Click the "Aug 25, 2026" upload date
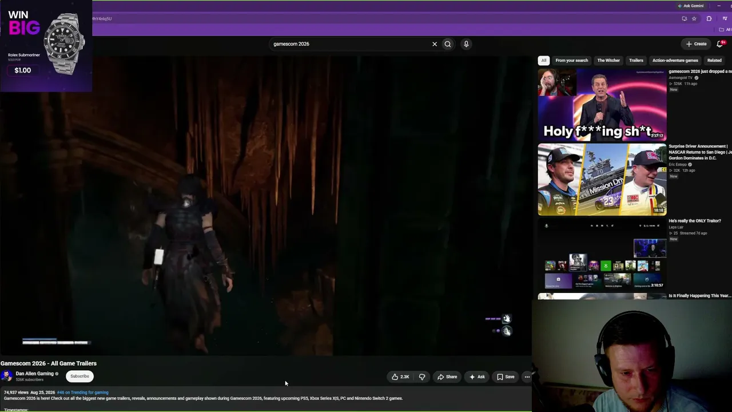Screen dimensions: 732x412 click(x=43, y=393)
